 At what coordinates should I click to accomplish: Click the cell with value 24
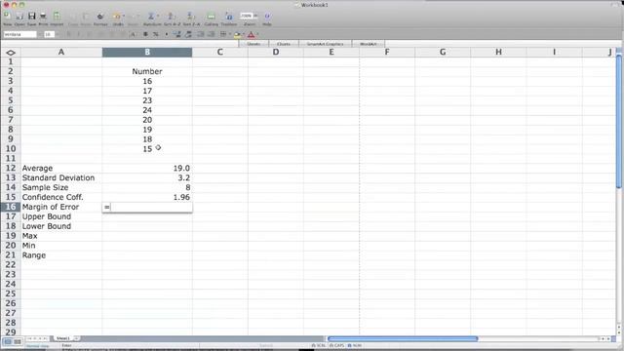147,110
